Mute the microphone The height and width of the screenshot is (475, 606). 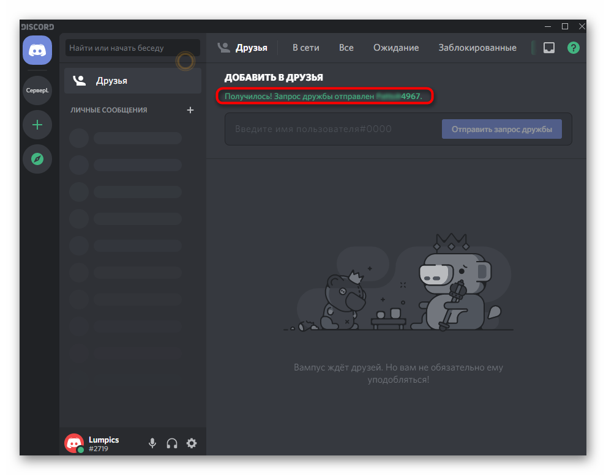coord(152,443)
